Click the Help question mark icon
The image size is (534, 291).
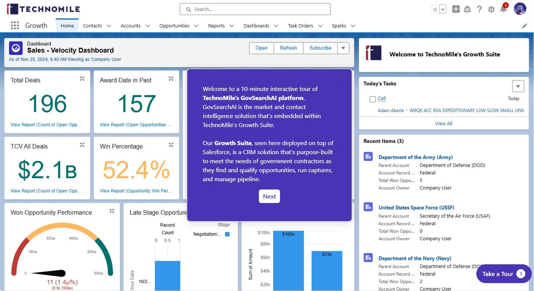(479, 9)
